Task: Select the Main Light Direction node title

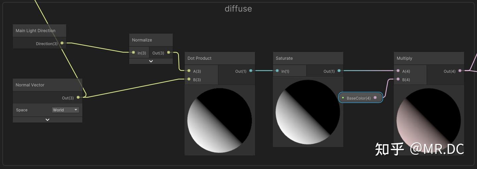Action: pyautogui.click(x=35, y=30)
